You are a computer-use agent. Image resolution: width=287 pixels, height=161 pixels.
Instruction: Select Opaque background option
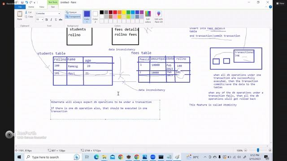(71, 12)
